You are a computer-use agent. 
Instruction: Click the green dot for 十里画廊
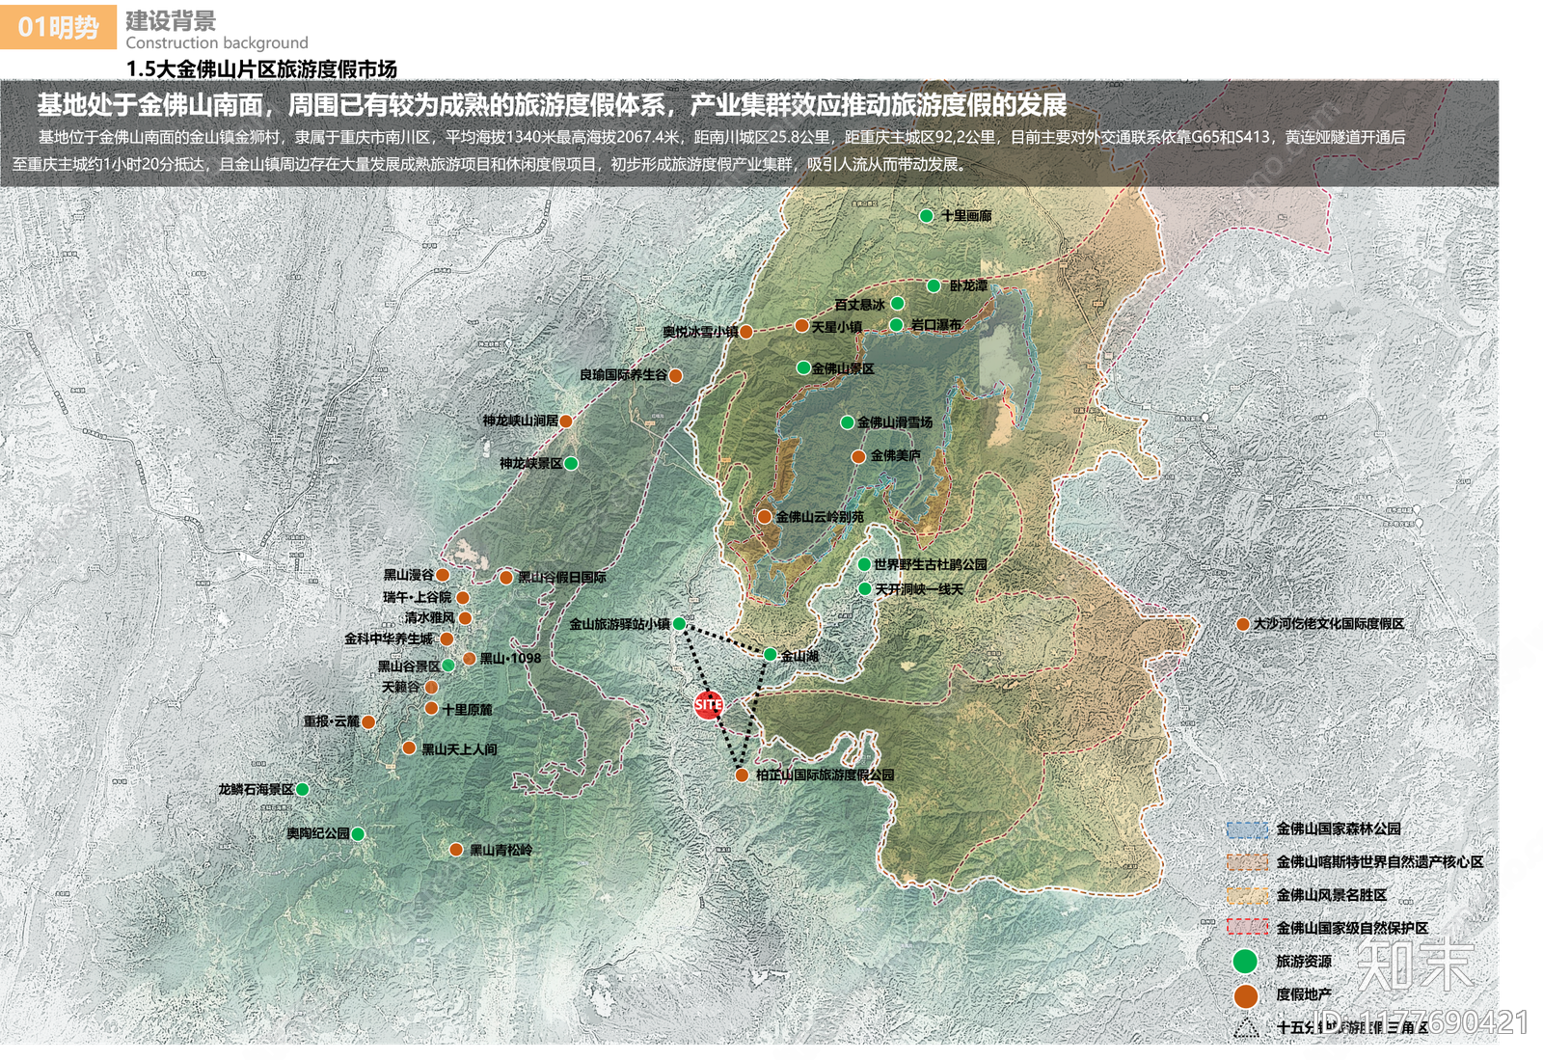(926, 216)
